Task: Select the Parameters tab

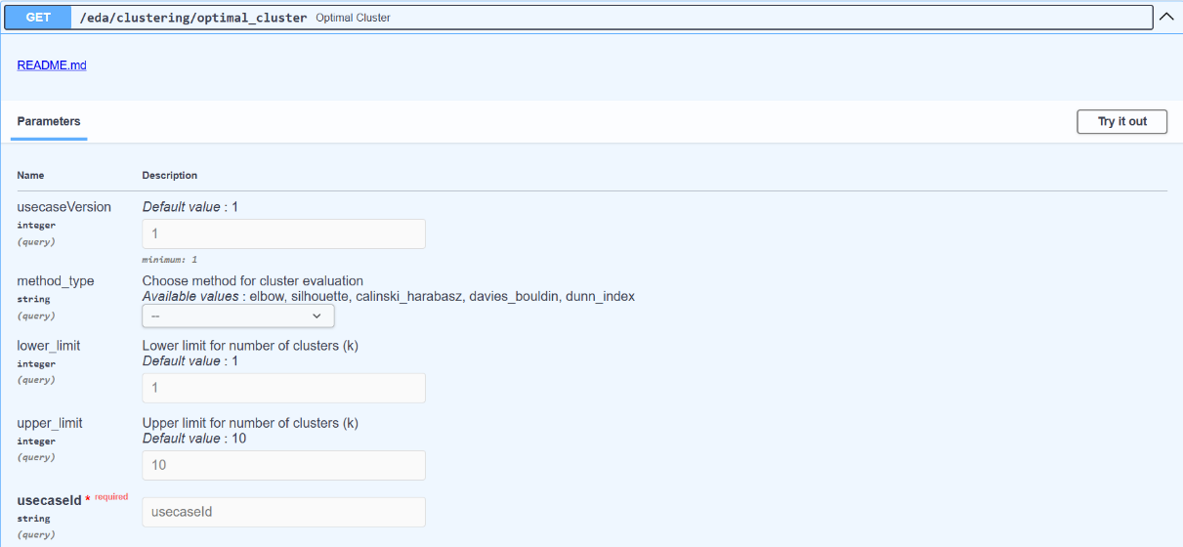Action: (x=49, y=122)
